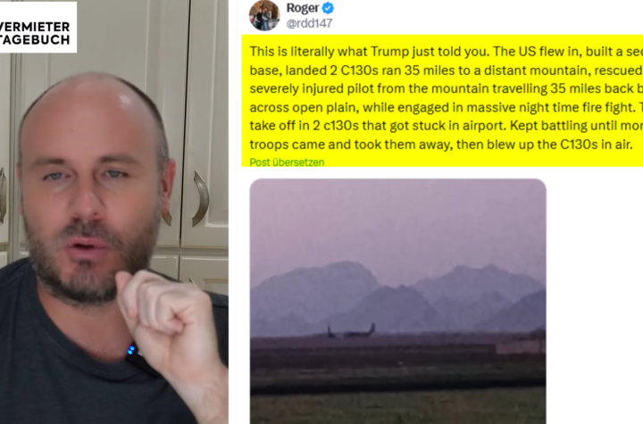Click the blue LED device on the shirt

[x=132, y=351]
